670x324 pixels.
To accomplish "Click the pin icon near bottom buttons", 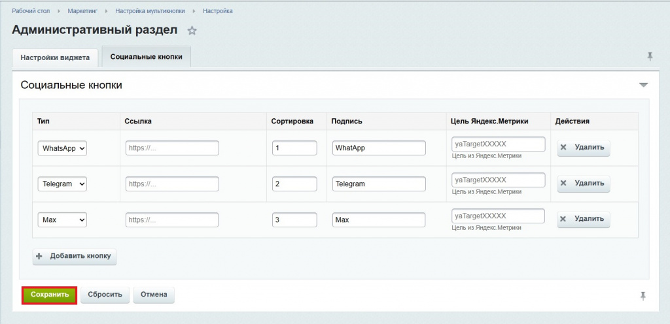I will click(x=643, y=296).
